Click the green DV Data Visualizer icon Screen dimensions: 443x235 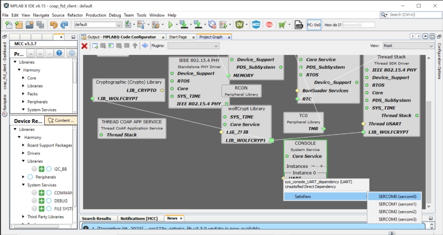click(x=240, y=25)
